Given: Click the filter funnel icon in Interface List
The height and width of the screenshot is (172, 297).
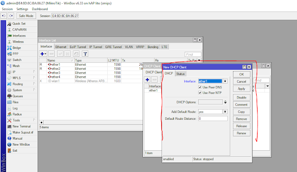Looking at the screenshot, I should coord(85,54).
